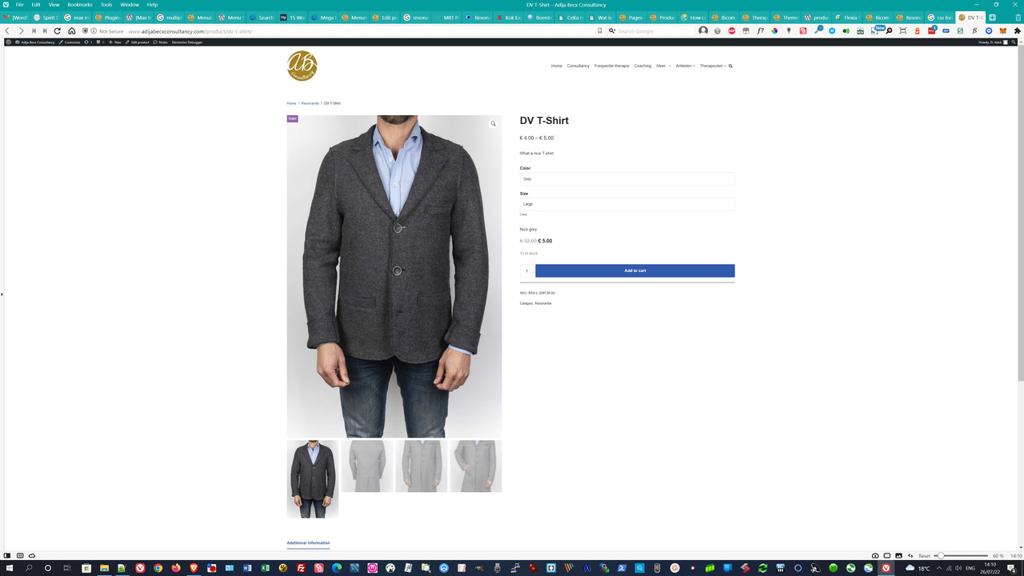Open Microsoft Word from the taskbar
1024x576 pixels.
click(x=247, y=568)
